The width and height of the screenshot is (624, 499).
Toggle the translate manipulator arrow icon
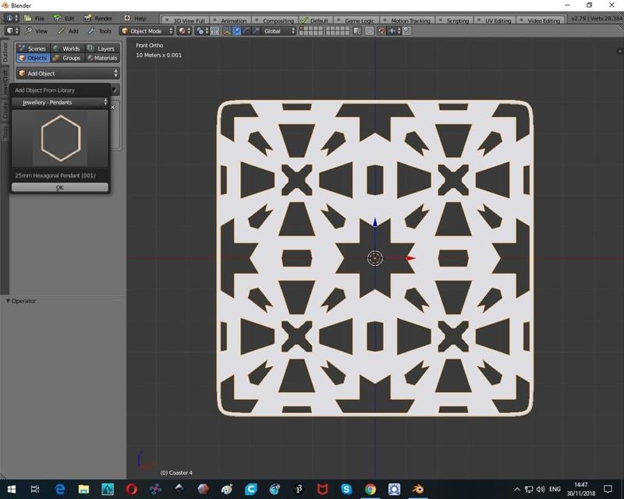click(x=237, y=31)
